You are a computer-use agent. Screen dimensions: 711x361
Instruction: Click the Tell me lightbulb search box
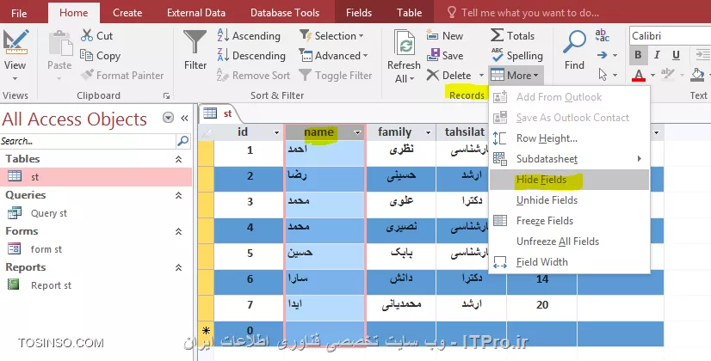coord(522,13)
